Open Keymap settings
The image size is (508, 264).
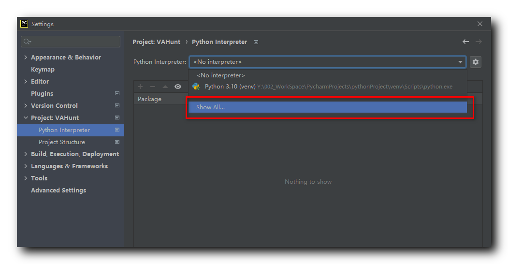[43, 69]
